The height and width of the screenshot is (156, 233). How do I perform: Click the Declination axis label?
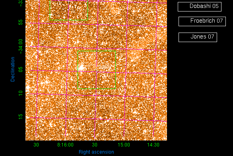[x=13, y=69]
